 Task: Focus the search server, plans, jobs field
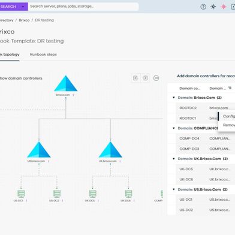point(83,7)
